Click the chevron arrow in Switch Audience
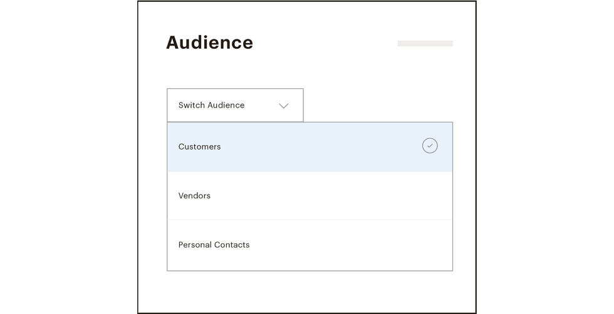Screen dimensions: 614x314 tap(283, 106)
